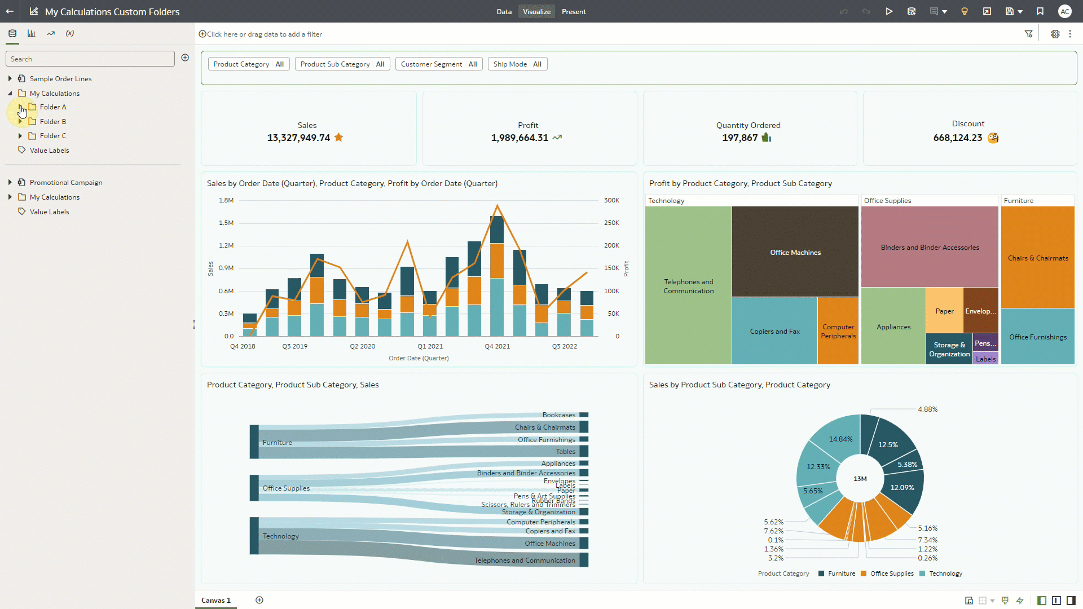Type a term in the Search field

click(x=90, y=59)
